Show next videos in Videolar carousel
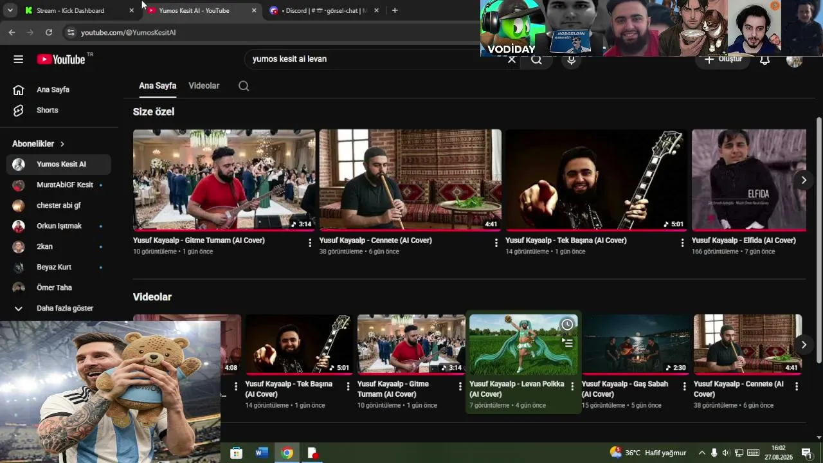This screenshot has height=463, width=823. coord(804,345)
